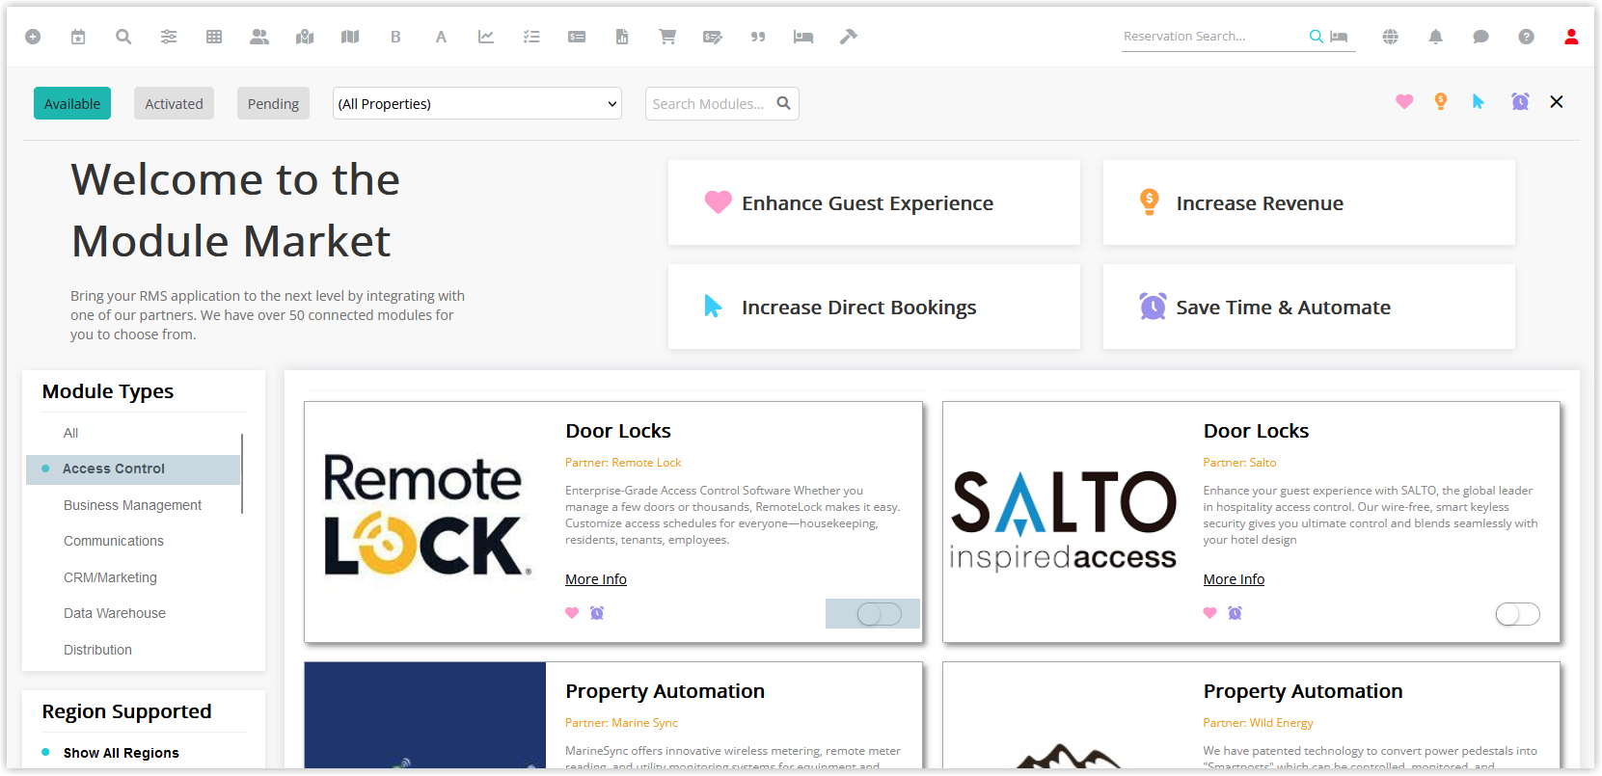Click the letter B icon in toolbar
The width and height of the screenshot is (1602, 776).
click(x=395, y=37)
